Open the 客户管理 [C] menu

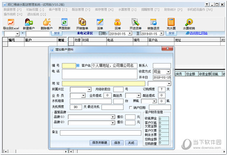coord(58,10)
